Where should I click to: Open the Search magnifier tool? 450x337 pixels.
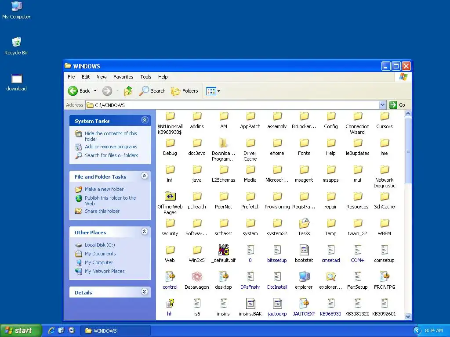tap(152, 91)
